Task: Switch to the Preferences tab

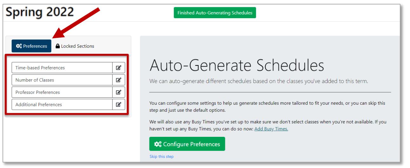Action: point(31,46)
